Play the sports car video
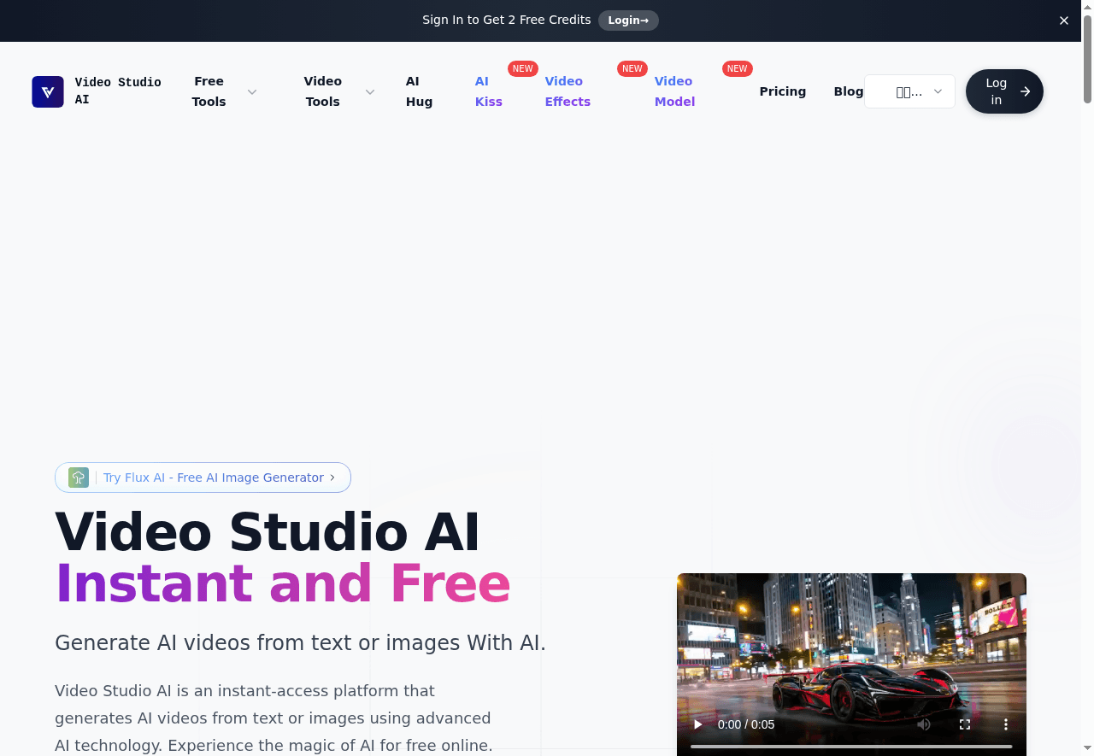Screen dimensions: 1094x756 coord(697,724)
